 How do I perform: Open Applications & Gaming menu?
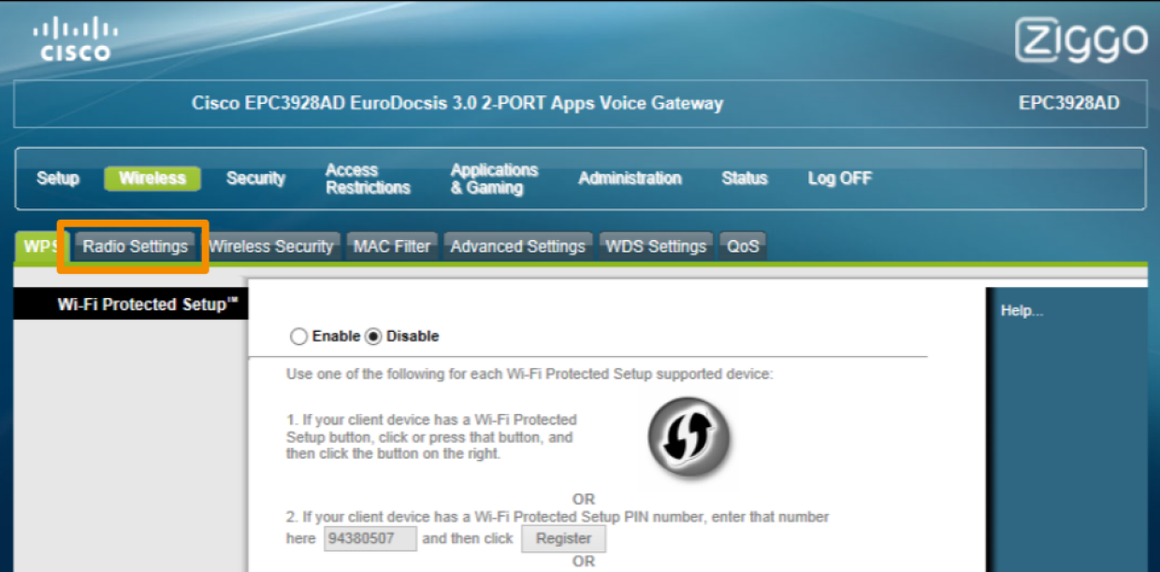pyautogui.click(x=494, y=179)
